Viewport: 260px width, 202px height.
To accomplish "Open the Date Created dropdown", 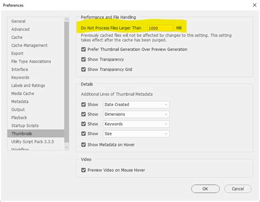I will click(x=136, y=105).
